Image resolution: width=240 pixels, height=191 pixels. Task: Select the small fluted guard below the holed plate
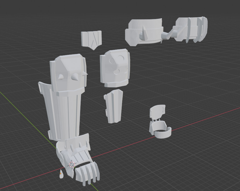(113, 106)
